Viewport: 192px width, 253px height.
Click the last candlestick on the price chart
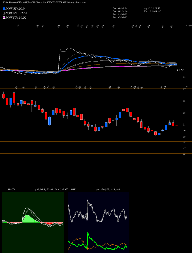pos(177,126)
